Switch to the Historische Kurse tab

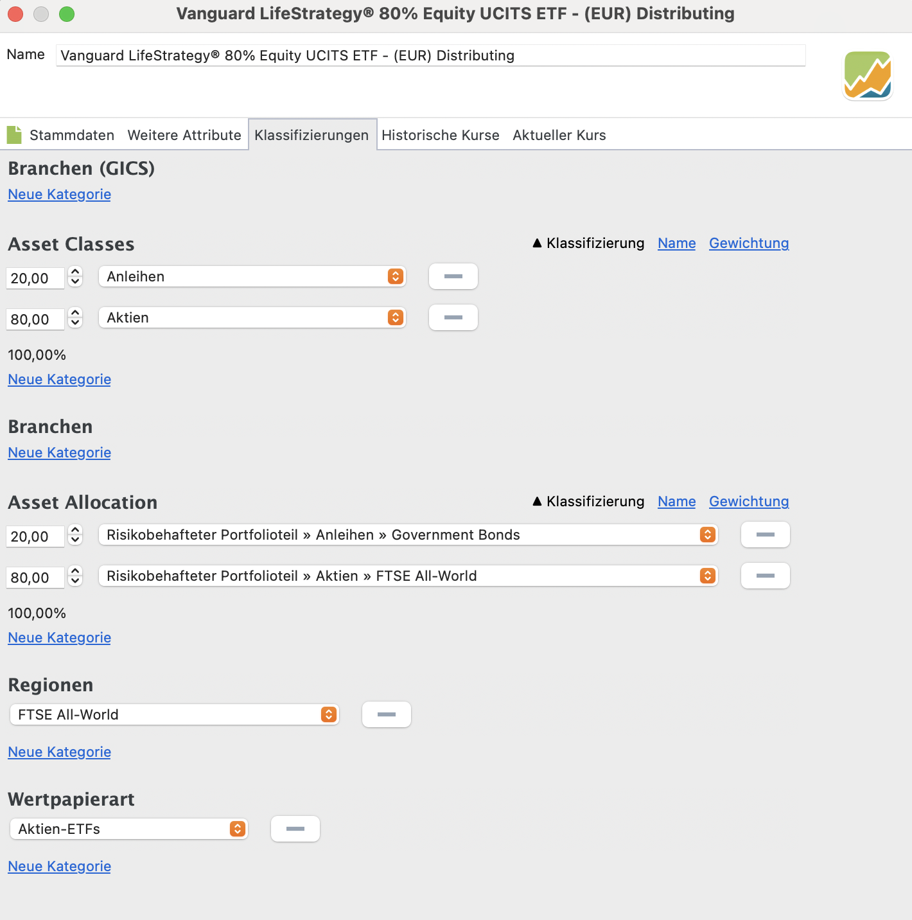coord(440,135)
